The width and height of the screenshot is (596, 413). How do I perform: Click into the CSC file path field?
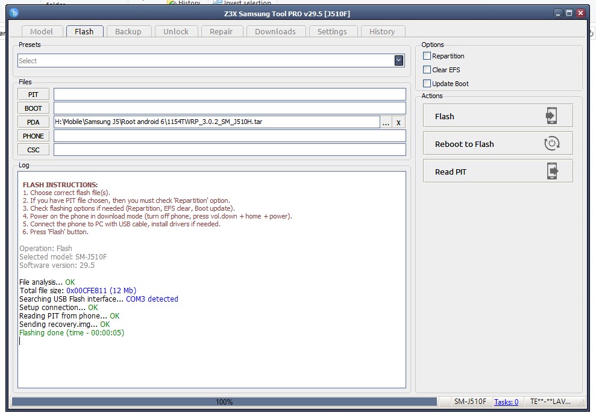(x=230, y=150)
